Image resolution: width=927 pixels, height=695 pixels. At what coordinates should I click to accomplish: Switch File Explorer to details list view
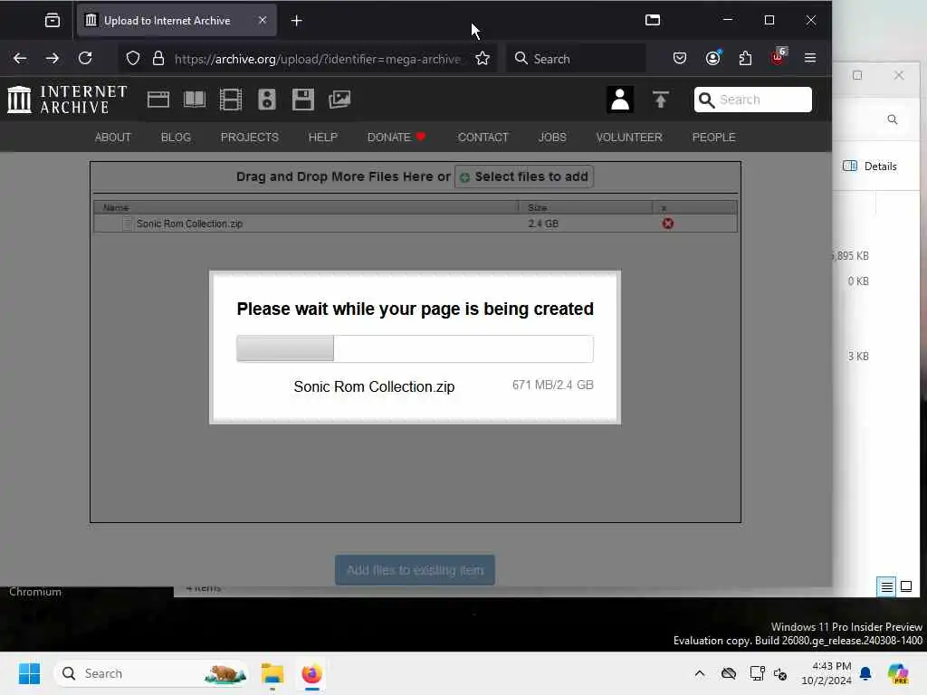(886, 586)
